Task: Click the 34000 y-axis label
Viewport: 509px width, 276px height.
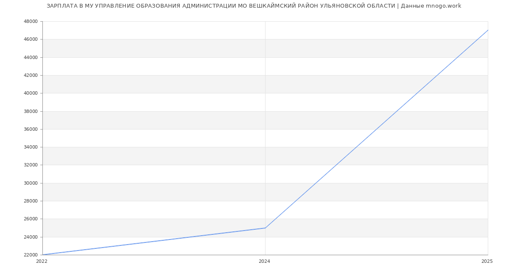Action: pos(31,147)
